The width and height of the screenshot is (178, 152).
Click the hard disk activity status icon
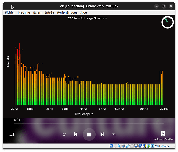pyautogui.click(x=111, y=146)
